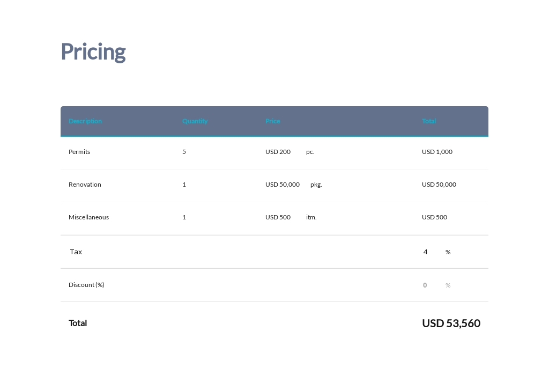Click the pkg. unit label for Renovation
The image size is (549, 383).
click(x=316, y=184)
